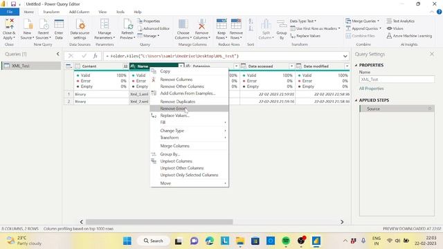Switch to the View tab

102,12
